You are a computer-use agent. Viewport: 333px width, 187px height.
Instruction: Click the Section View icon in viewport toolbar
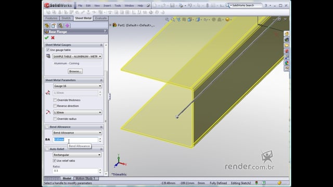pyautogui.click(x=184, y=20)
